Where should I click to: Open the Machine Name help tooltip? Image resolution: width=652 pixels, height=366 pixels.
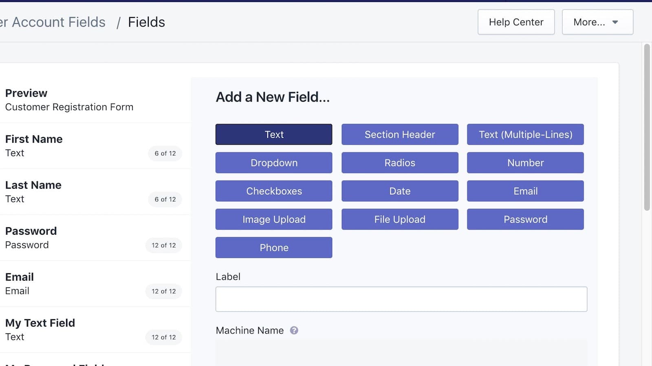tap(294, 330)
